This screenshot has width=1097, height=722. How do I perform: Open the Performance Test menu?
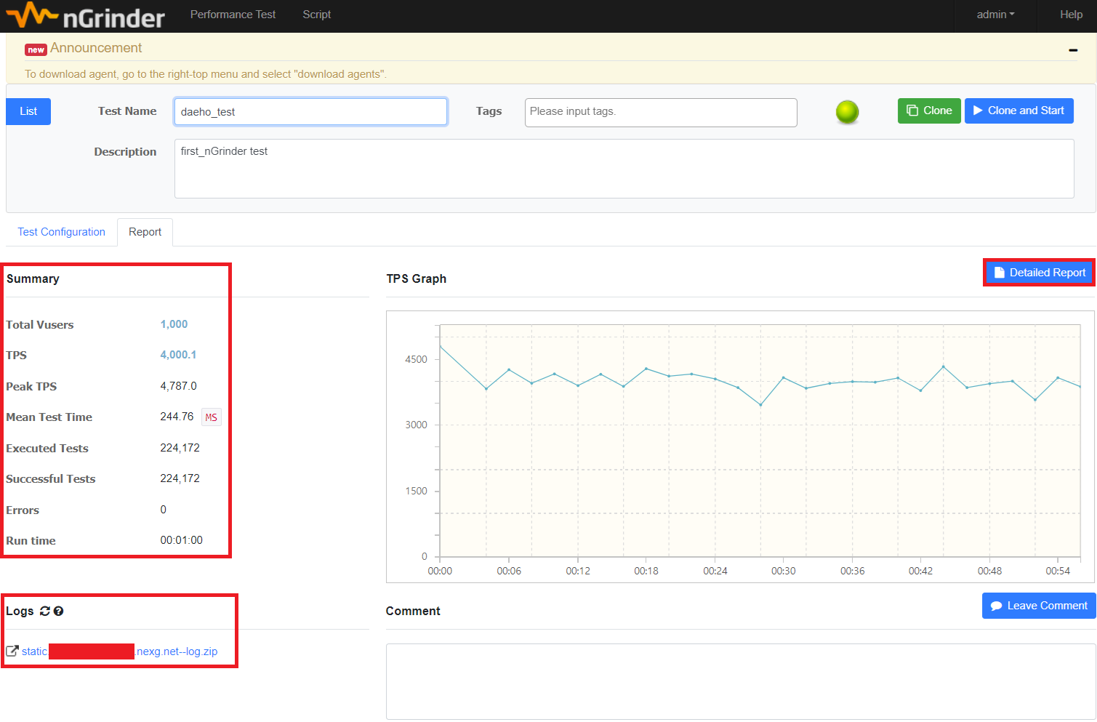(233, 15)
